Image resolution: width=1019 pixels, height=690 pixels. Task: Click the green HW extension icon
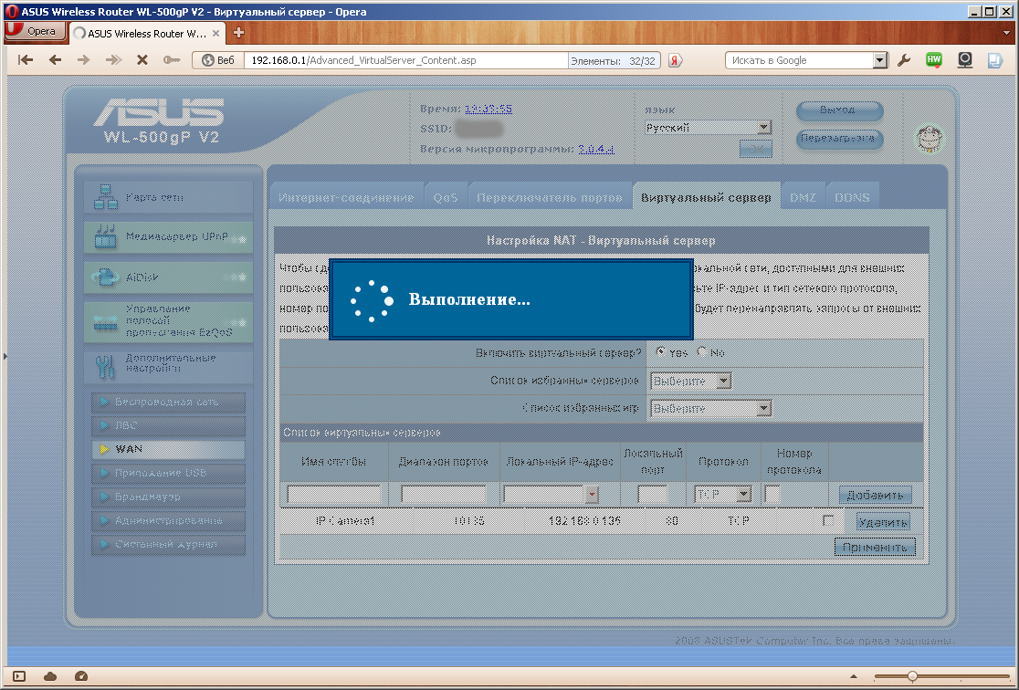(x=934, y=60)
